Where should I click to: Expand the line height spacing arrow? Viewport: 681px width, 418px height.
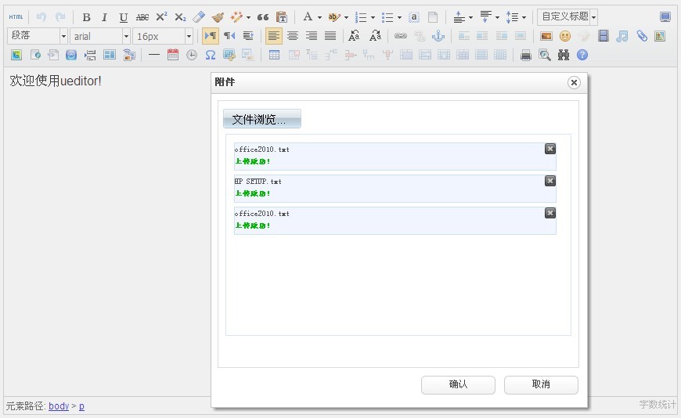click(x=524, y=17)
